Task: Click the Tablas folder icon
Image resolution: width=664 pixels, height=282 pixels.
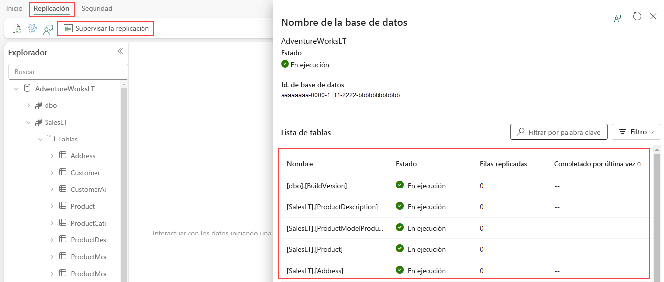Action: click(x=50, y=139)
